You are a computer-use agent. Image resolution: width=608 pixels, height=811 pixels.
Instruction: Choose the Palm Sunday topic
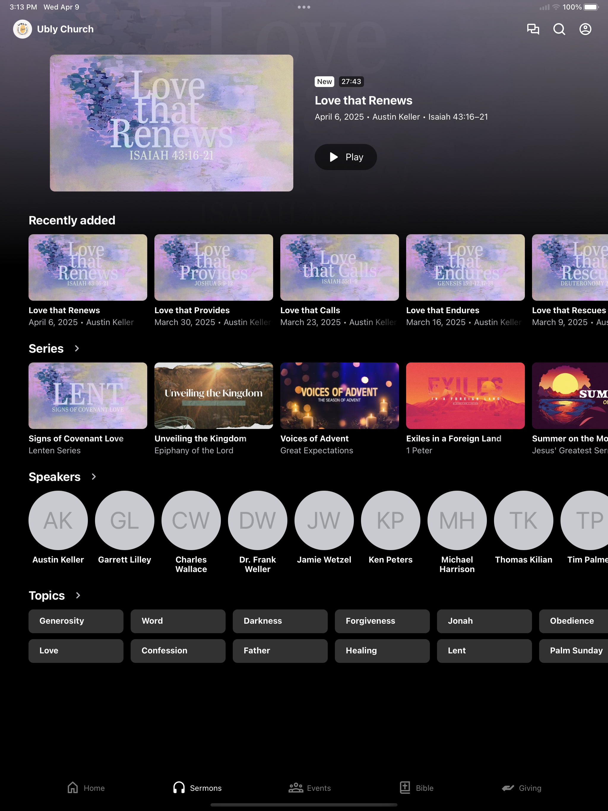(574, 651)
